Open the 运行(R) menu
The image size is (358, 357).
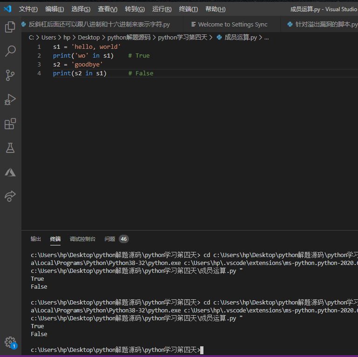162,9
